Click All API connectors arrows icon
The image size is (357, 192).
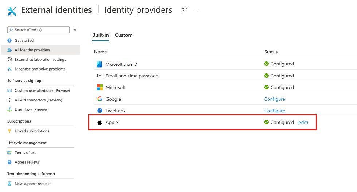click(9, 100)
